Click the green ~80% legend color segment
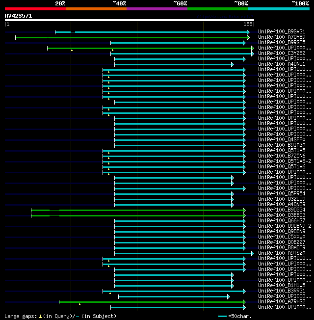This screenshot has height=320, width=314. (x=218, y=9)
